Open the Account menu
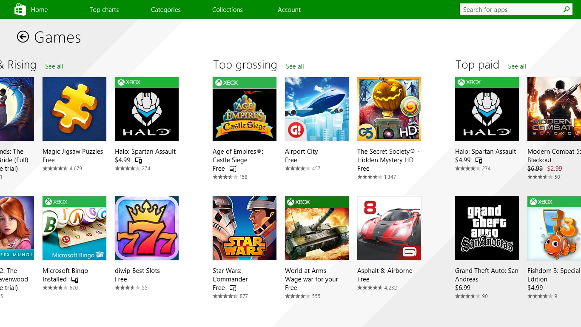Screen dimensions: 581x327 289,9
